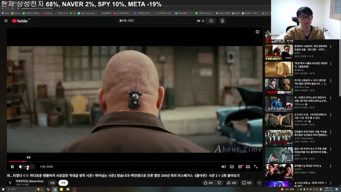This screenshot has height=192, width=341.
Task: Open the 프리즌브레이크 시즌 1-4 video title
Action: pos(310,116)
